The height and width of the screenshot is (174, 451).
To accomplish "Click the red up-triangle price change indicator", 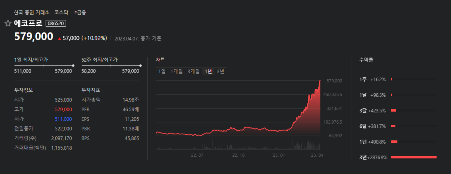I will (x=60, y=38).
